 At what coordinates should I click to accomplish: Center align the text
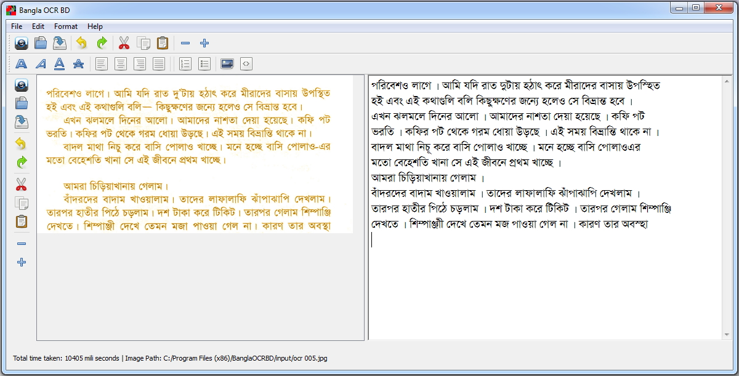(x=121, y=63)
